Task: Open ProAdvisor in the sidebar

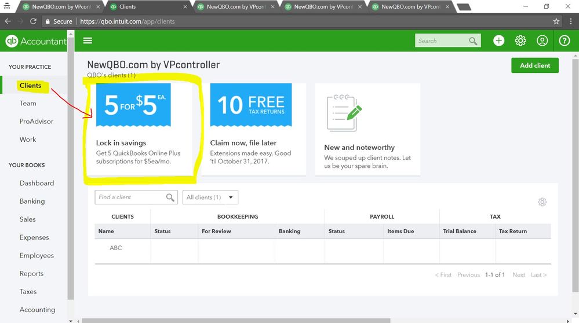Action: tap(36, 122)
